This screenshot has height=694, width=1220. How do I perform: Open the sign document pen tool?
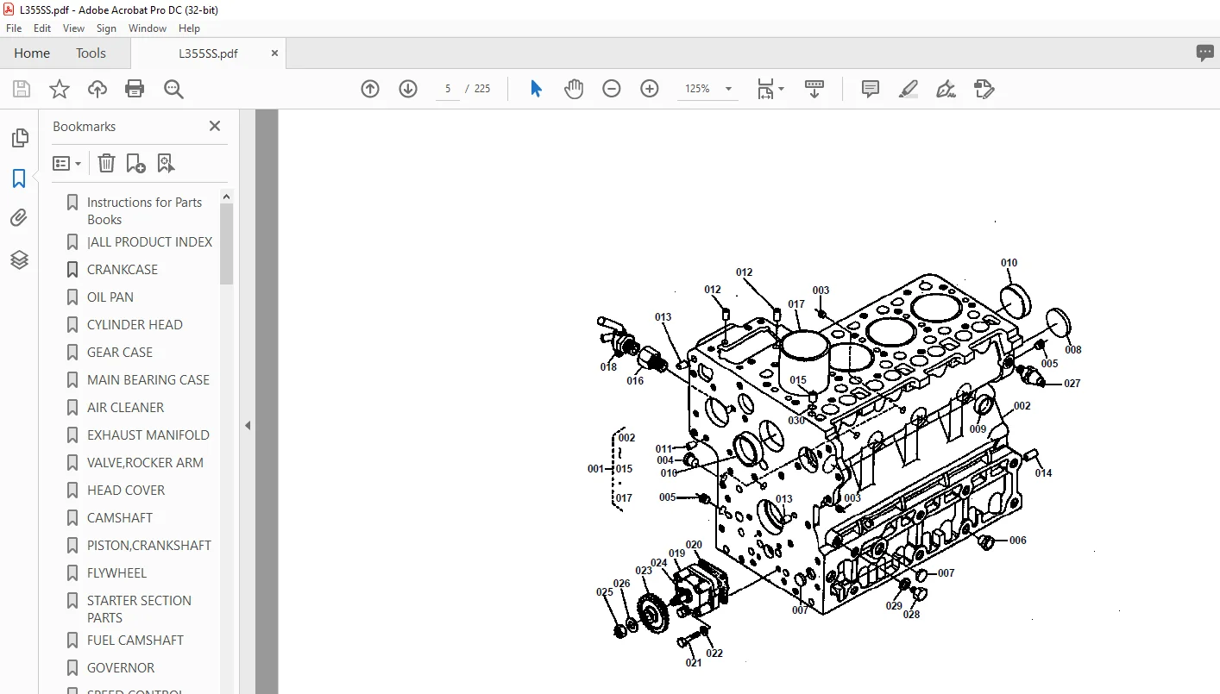[x=946, y=89]
